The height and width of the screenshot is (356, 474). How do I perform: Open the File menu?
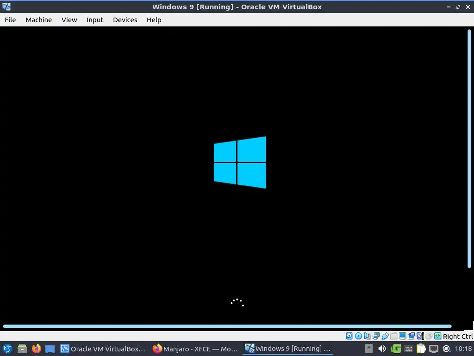pos(10,20)
